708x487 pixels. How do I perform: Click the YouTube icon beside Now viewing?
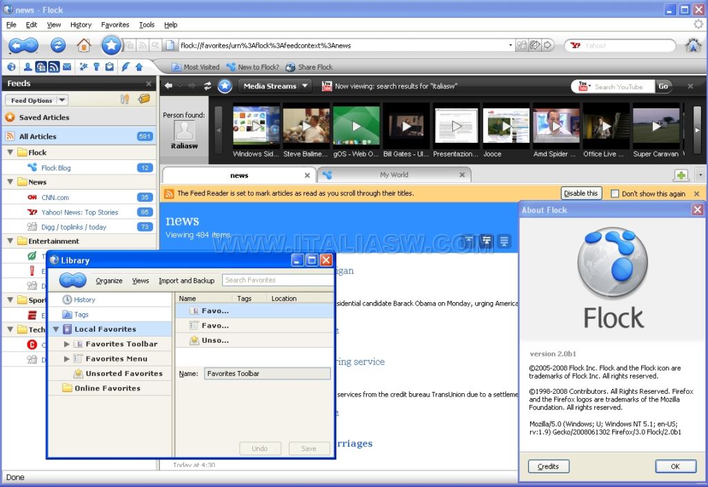327,86
